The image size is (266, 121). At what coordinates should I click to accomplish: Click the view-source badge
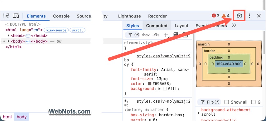[x=56, y=30]
